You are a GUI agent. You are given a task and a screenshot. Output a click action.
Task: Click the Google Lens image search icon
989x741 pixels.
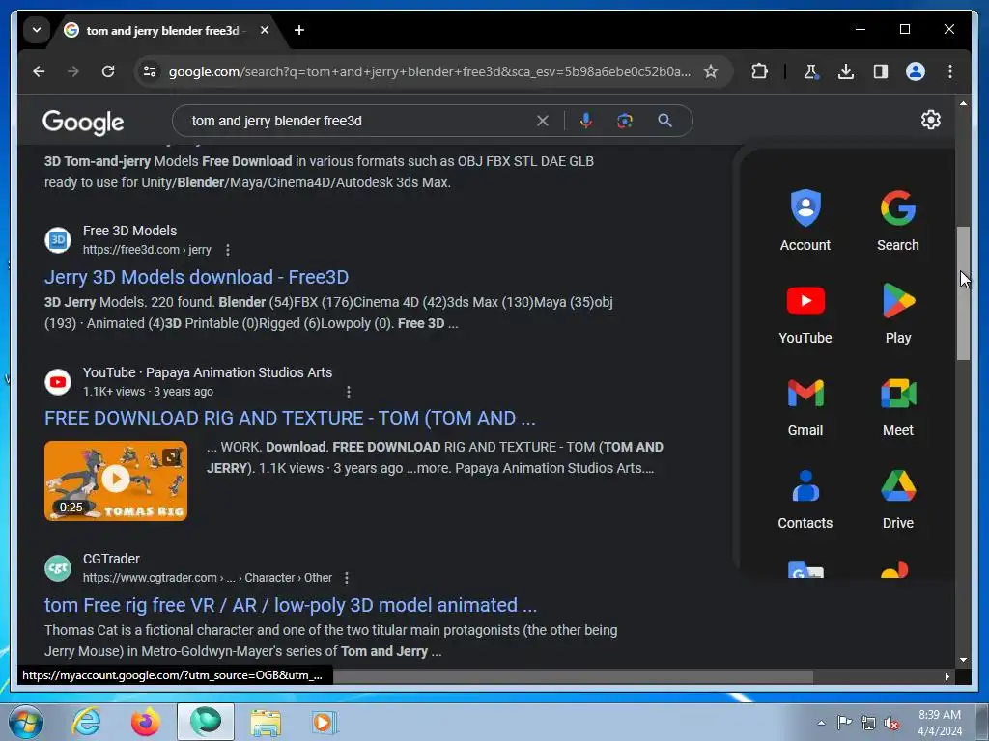click(x=625, y=121)
